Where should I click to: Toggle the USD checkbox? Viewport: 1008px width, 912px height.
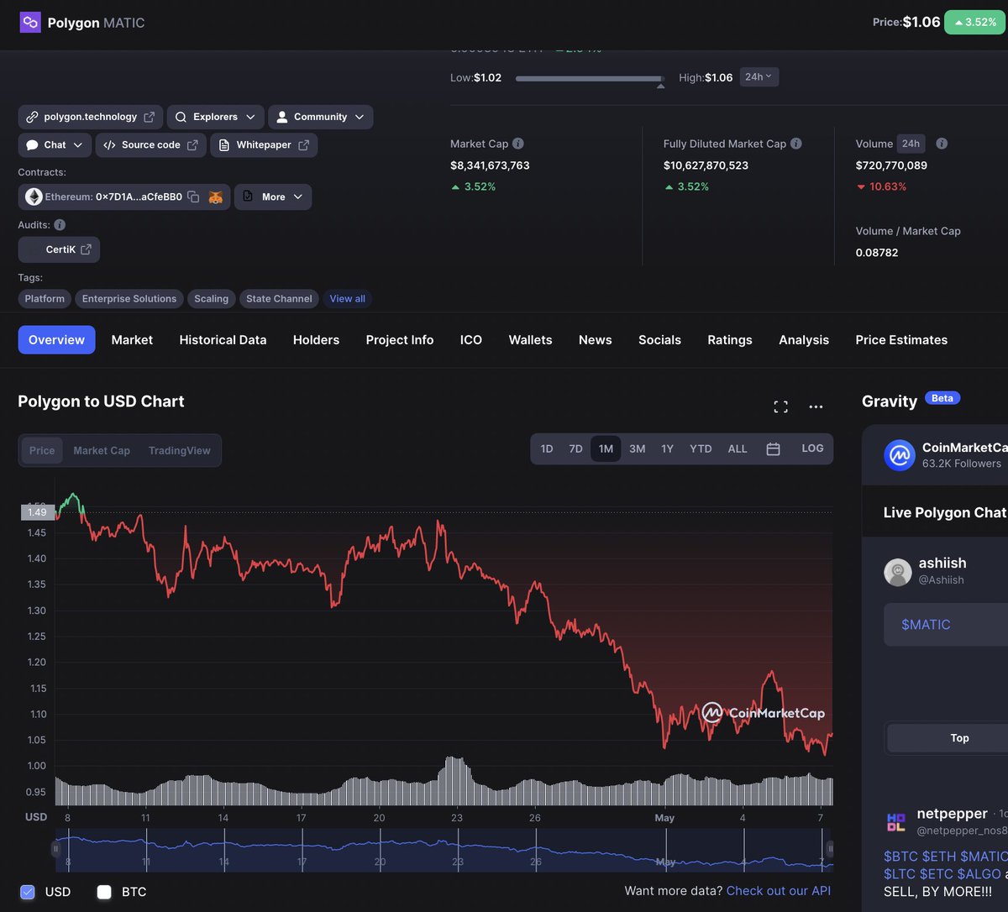coord(28,892)
